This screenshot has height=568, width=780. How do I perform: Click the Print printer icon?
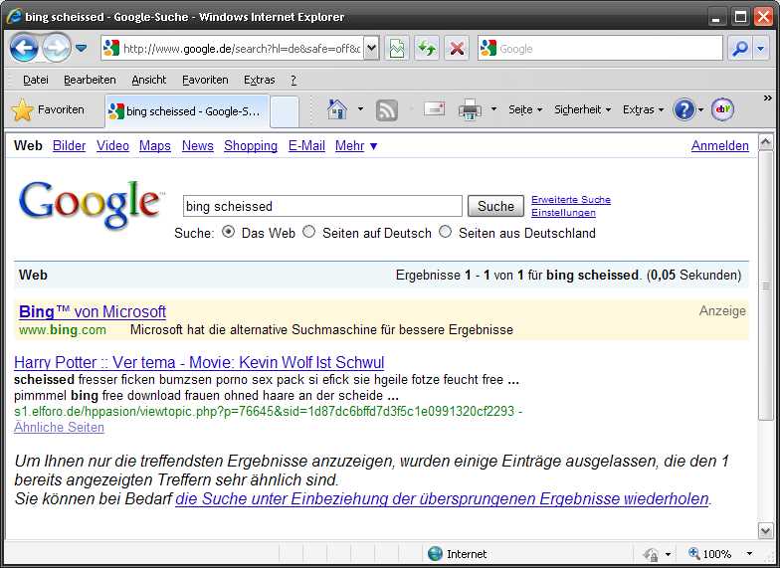[470, 109]
